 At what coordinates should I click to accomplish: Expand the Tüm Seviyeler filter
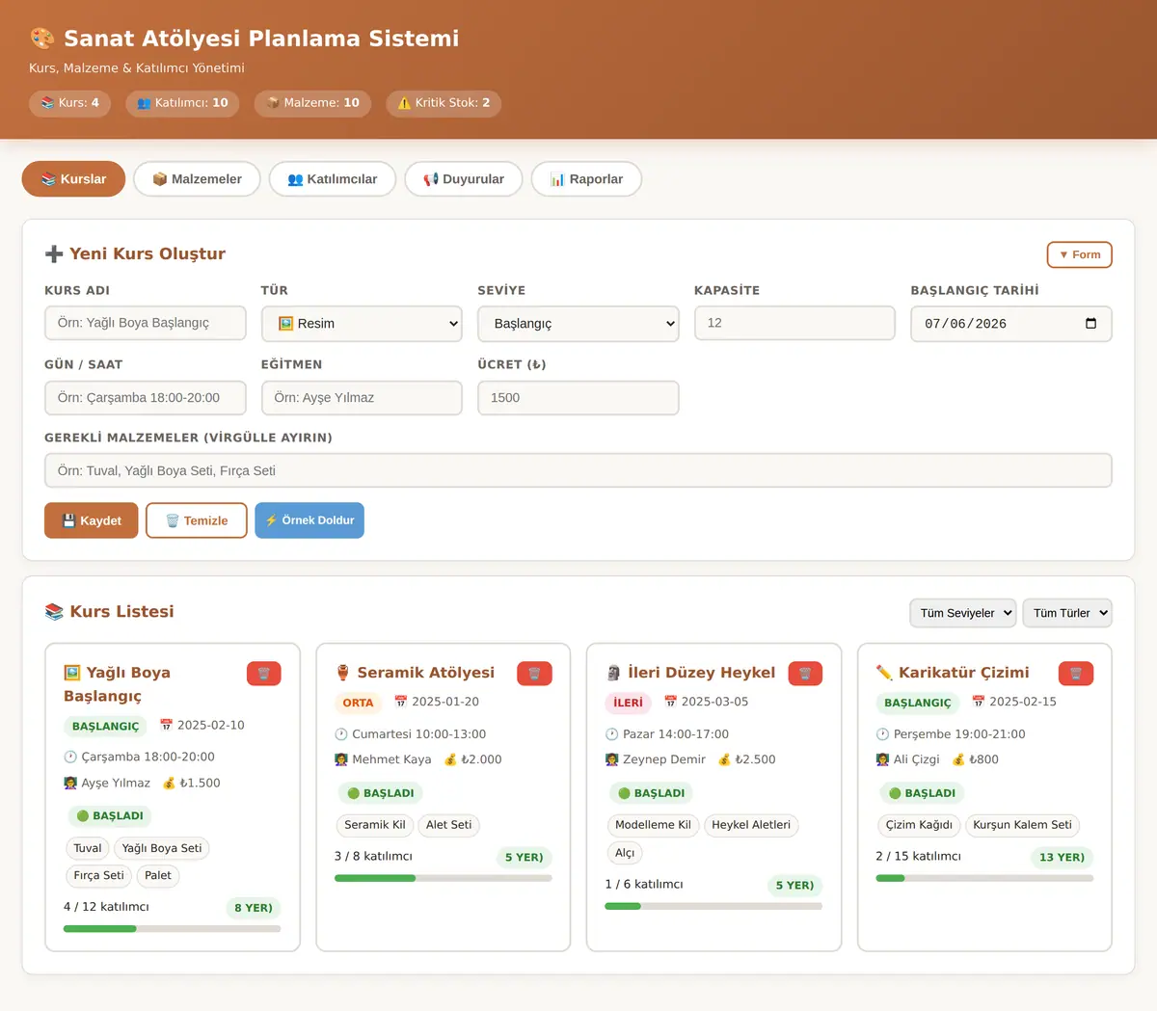point(963,613)
